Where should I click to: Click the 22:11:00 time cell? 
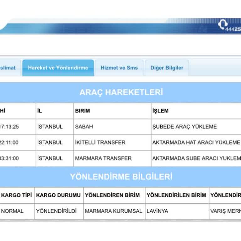(x=18, y=142)
